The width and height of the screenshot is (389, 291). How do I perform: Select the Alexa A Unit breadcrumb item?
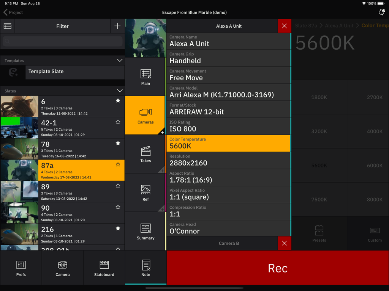339,26
